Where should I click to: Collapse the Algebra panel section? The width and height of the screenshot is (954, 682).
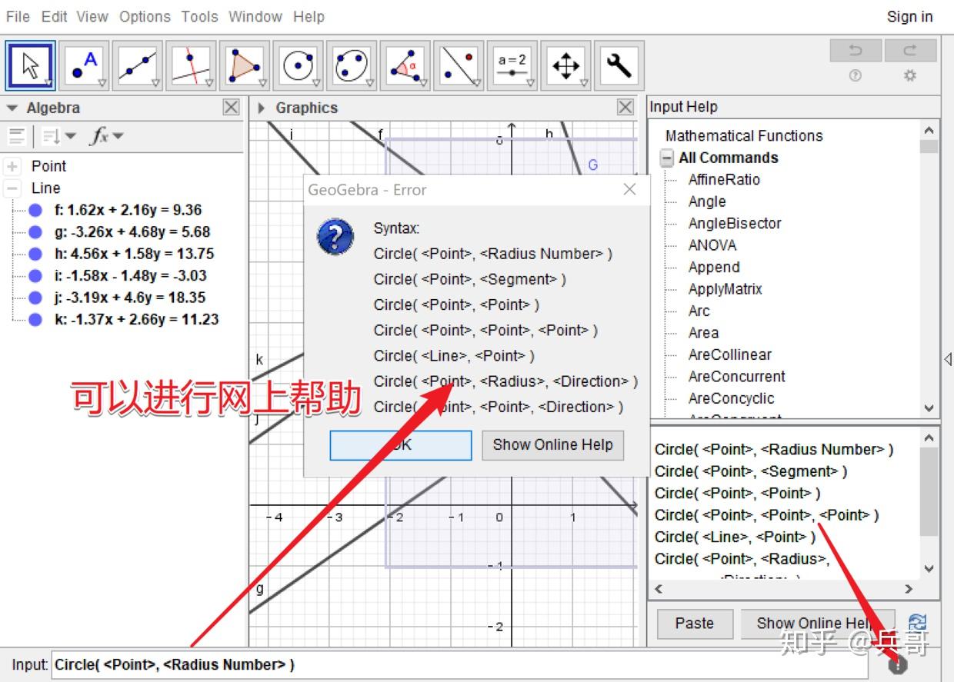(x=11, y=108)
